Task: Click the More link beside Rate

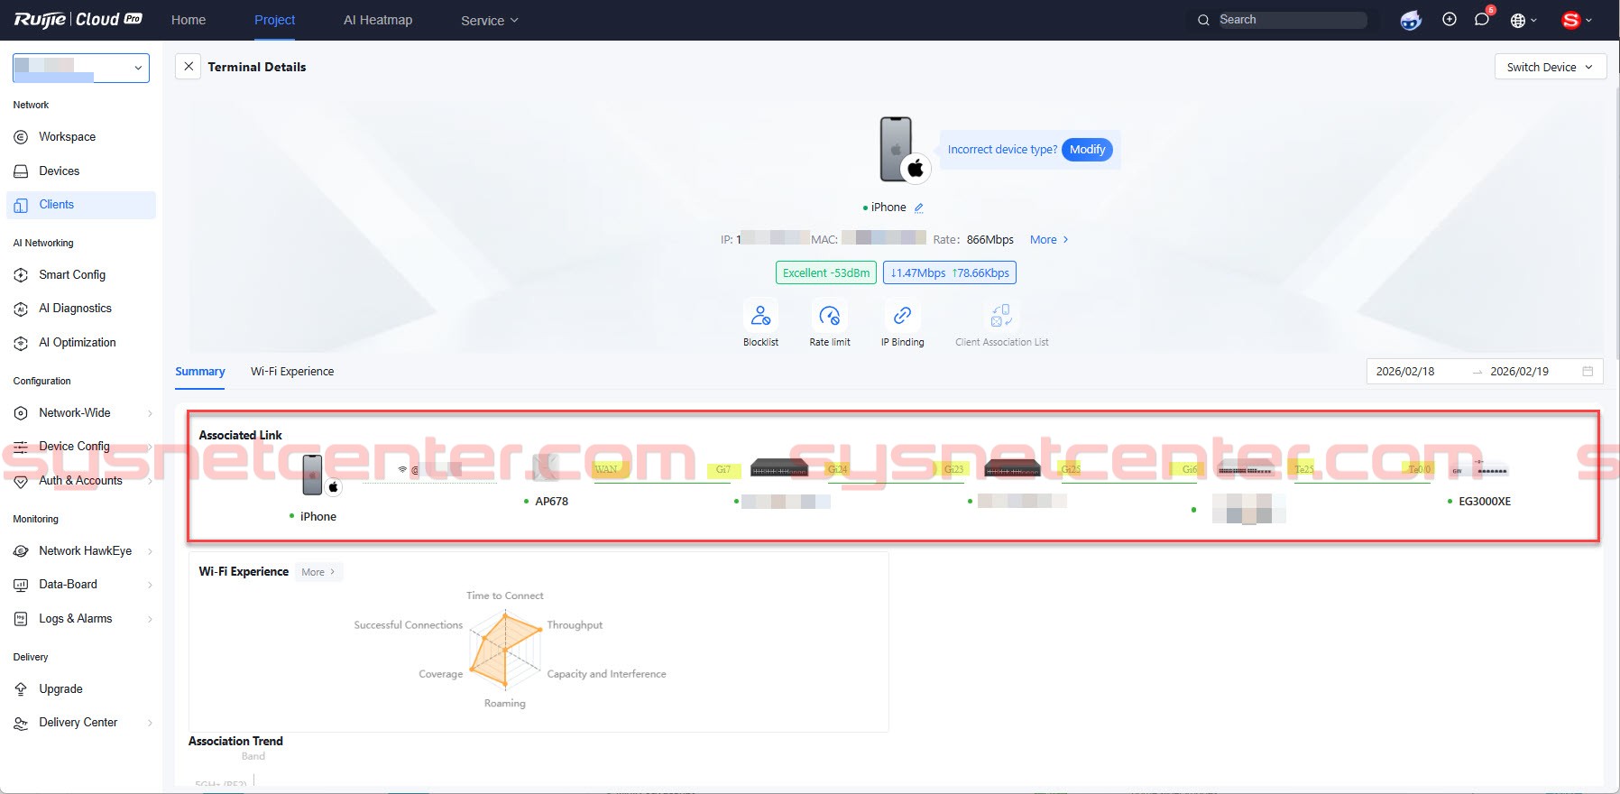Action: 1049,240
